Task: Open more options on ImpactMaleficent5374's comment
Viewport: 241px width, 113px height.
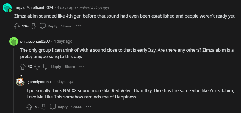Action: pyautogui.click(x=78, y=26)
